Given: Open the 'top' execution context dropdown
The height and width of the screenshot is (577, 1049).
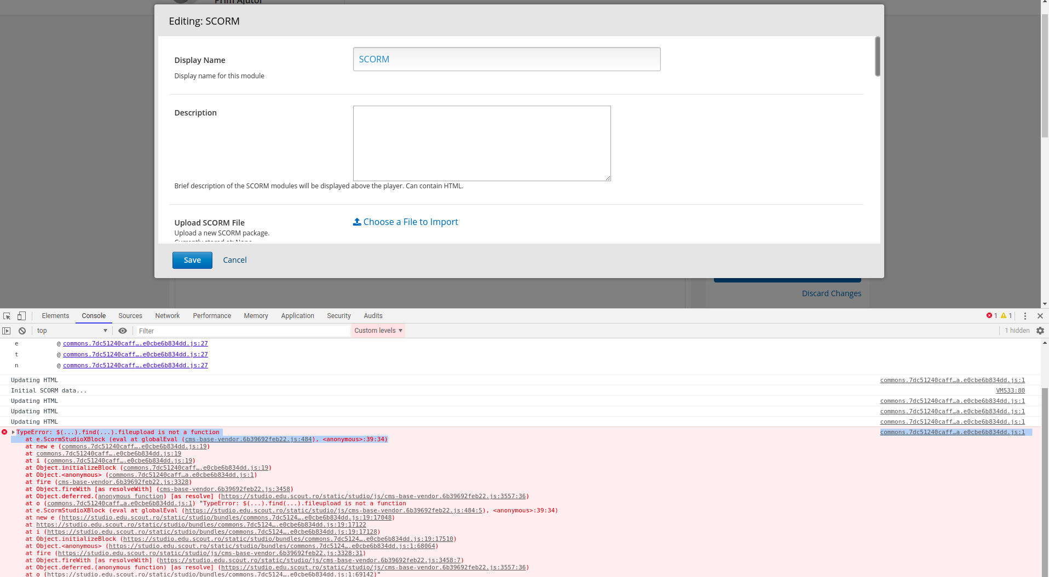Looking at the screenshot, I should (71, 331).
